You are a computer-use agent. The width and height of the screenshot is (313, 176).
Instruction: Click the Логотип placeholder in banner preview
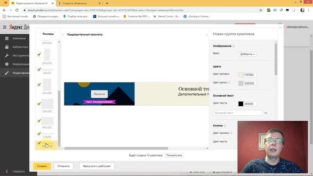coord(99,94)
